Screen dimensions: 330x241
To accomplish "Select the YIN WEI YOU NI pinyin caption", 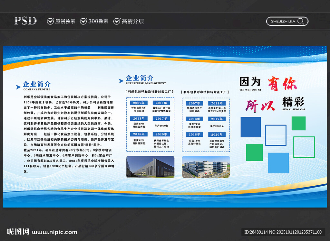I will coord(250,90).
